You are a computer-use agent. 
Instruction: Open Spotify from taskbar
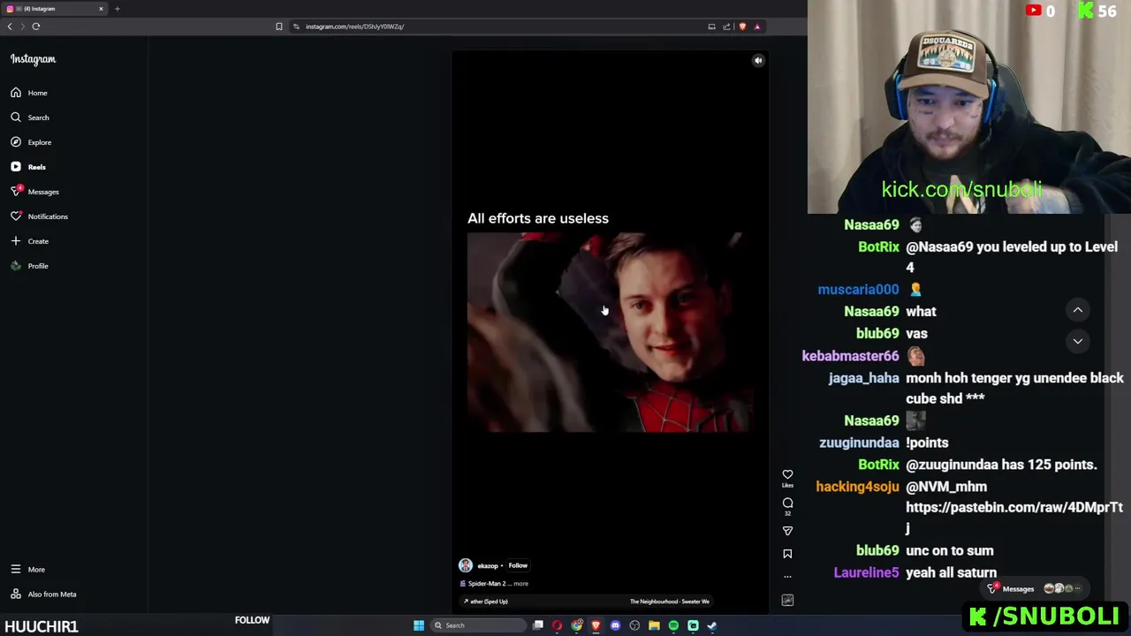point(673,625)
